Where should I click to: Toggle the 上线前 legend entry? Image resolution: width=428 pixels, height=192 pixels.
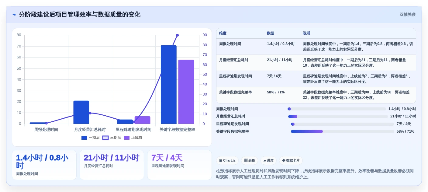[133, 138]
